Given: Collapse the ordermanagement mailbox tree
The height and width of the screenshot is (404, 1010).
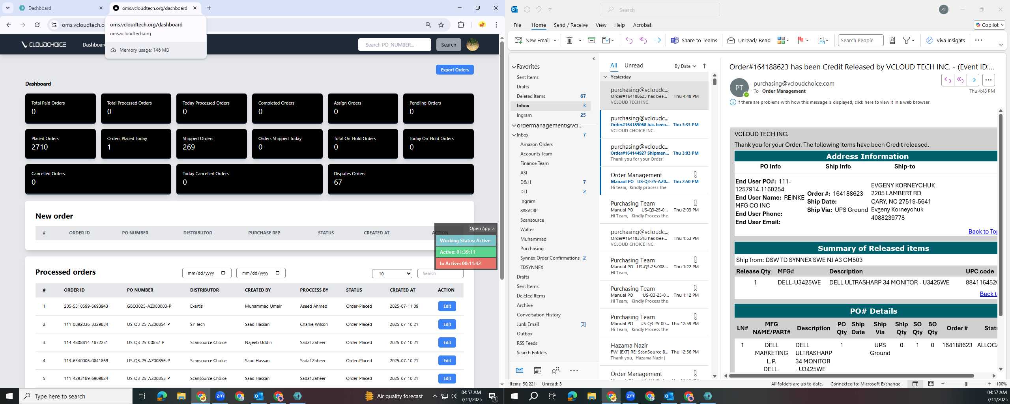Looking at the screenshot, I should (514, 125).
